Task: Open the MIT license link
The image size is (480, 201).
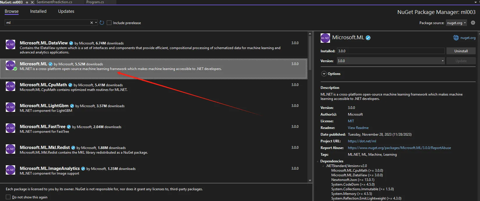Action: 351,121
